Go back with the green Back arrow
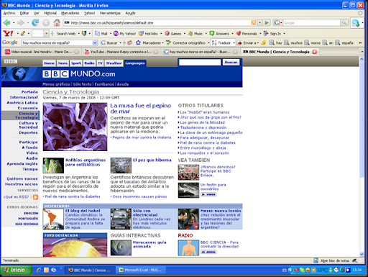The width and height of the screenshot is (368, 277). coord(6,23)
